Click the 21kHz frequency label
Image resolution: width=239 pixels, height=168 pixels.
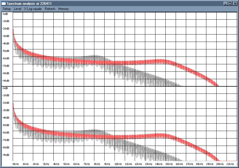pos(231,164)
